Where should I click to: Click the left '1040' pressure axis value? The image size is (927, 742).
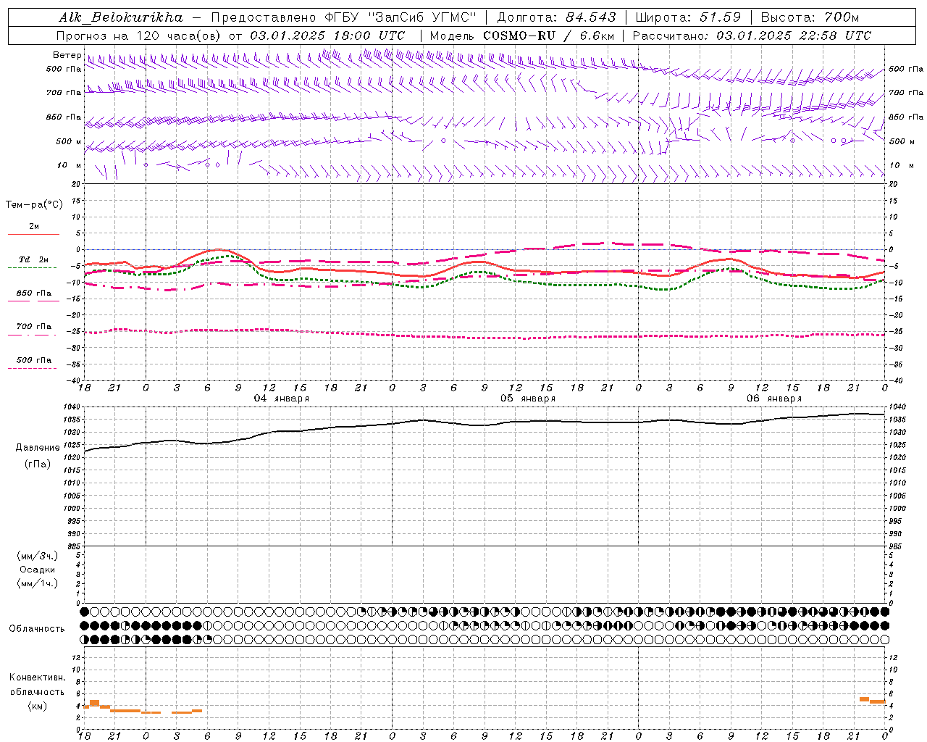pyautogui.click(x=73, y=407)
